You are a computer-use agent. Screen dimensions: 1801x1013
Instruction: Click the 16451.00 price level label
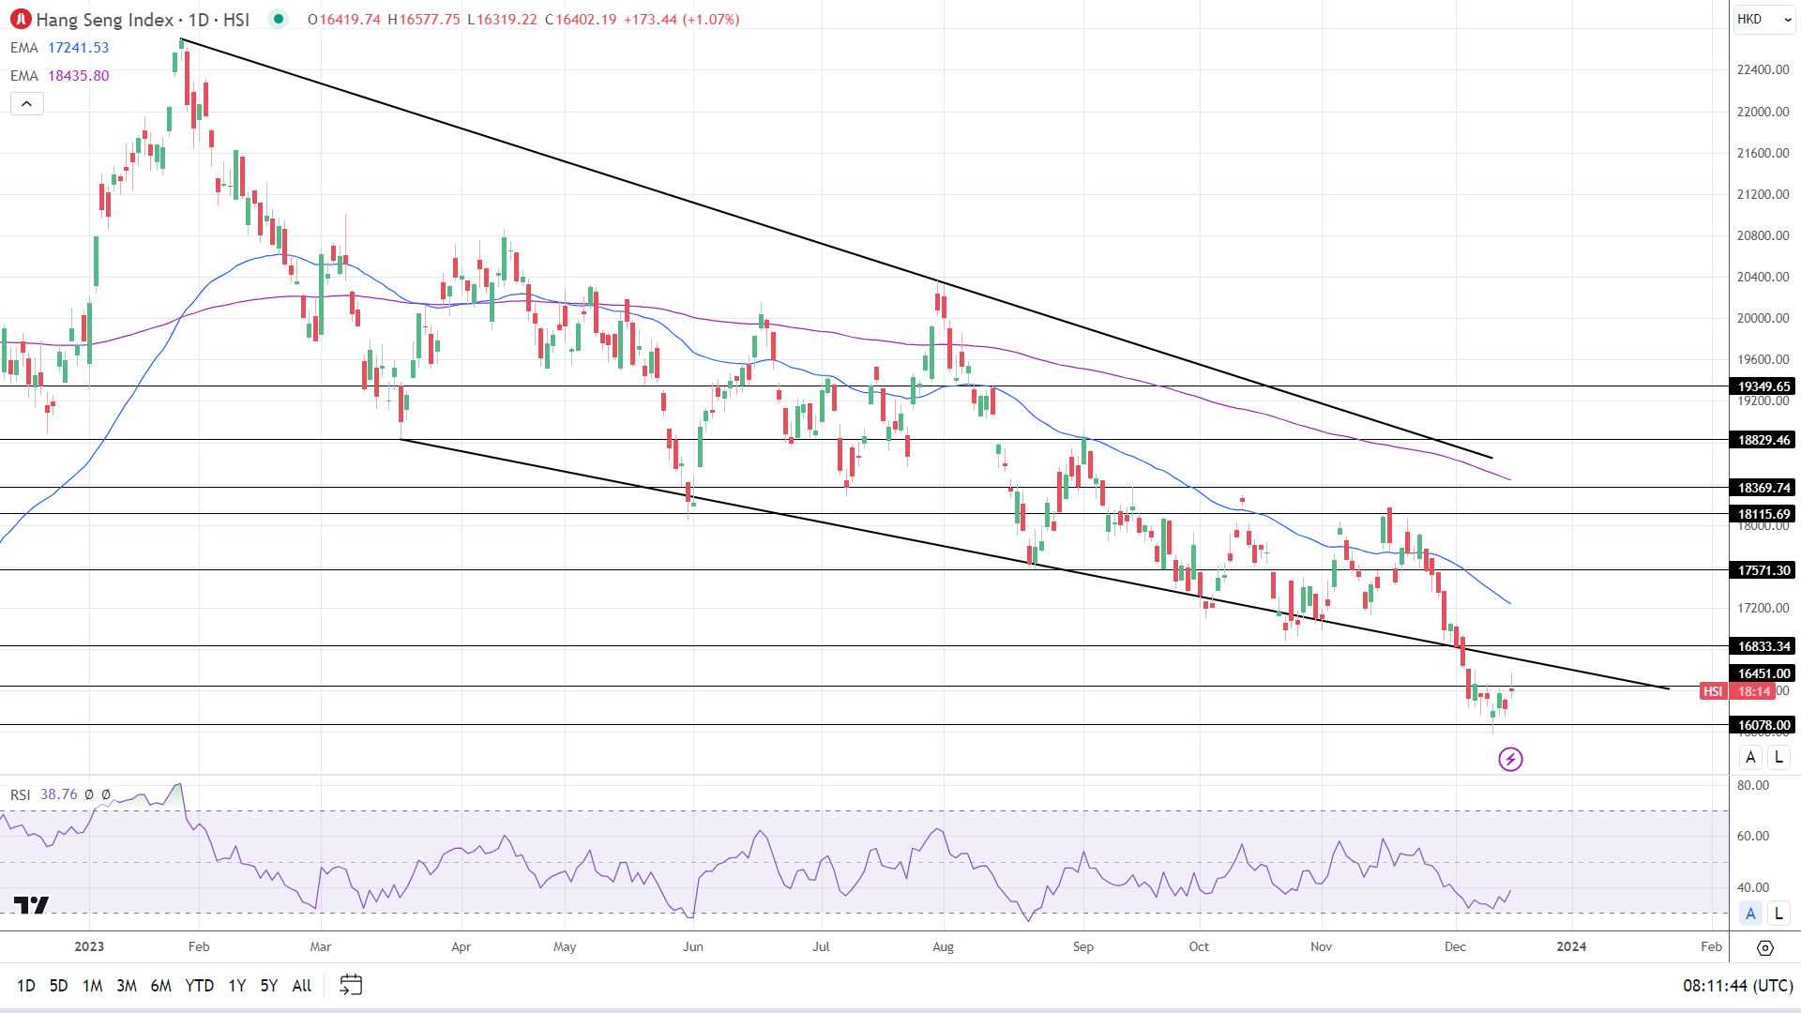[1763, 673]
